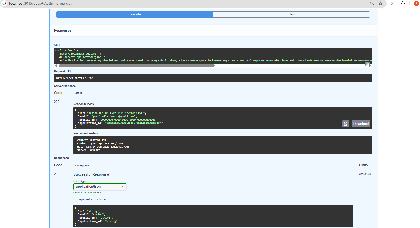Click the Clear button
The width and height of the screenshot is (420, 228).
[x=291, y=14]
